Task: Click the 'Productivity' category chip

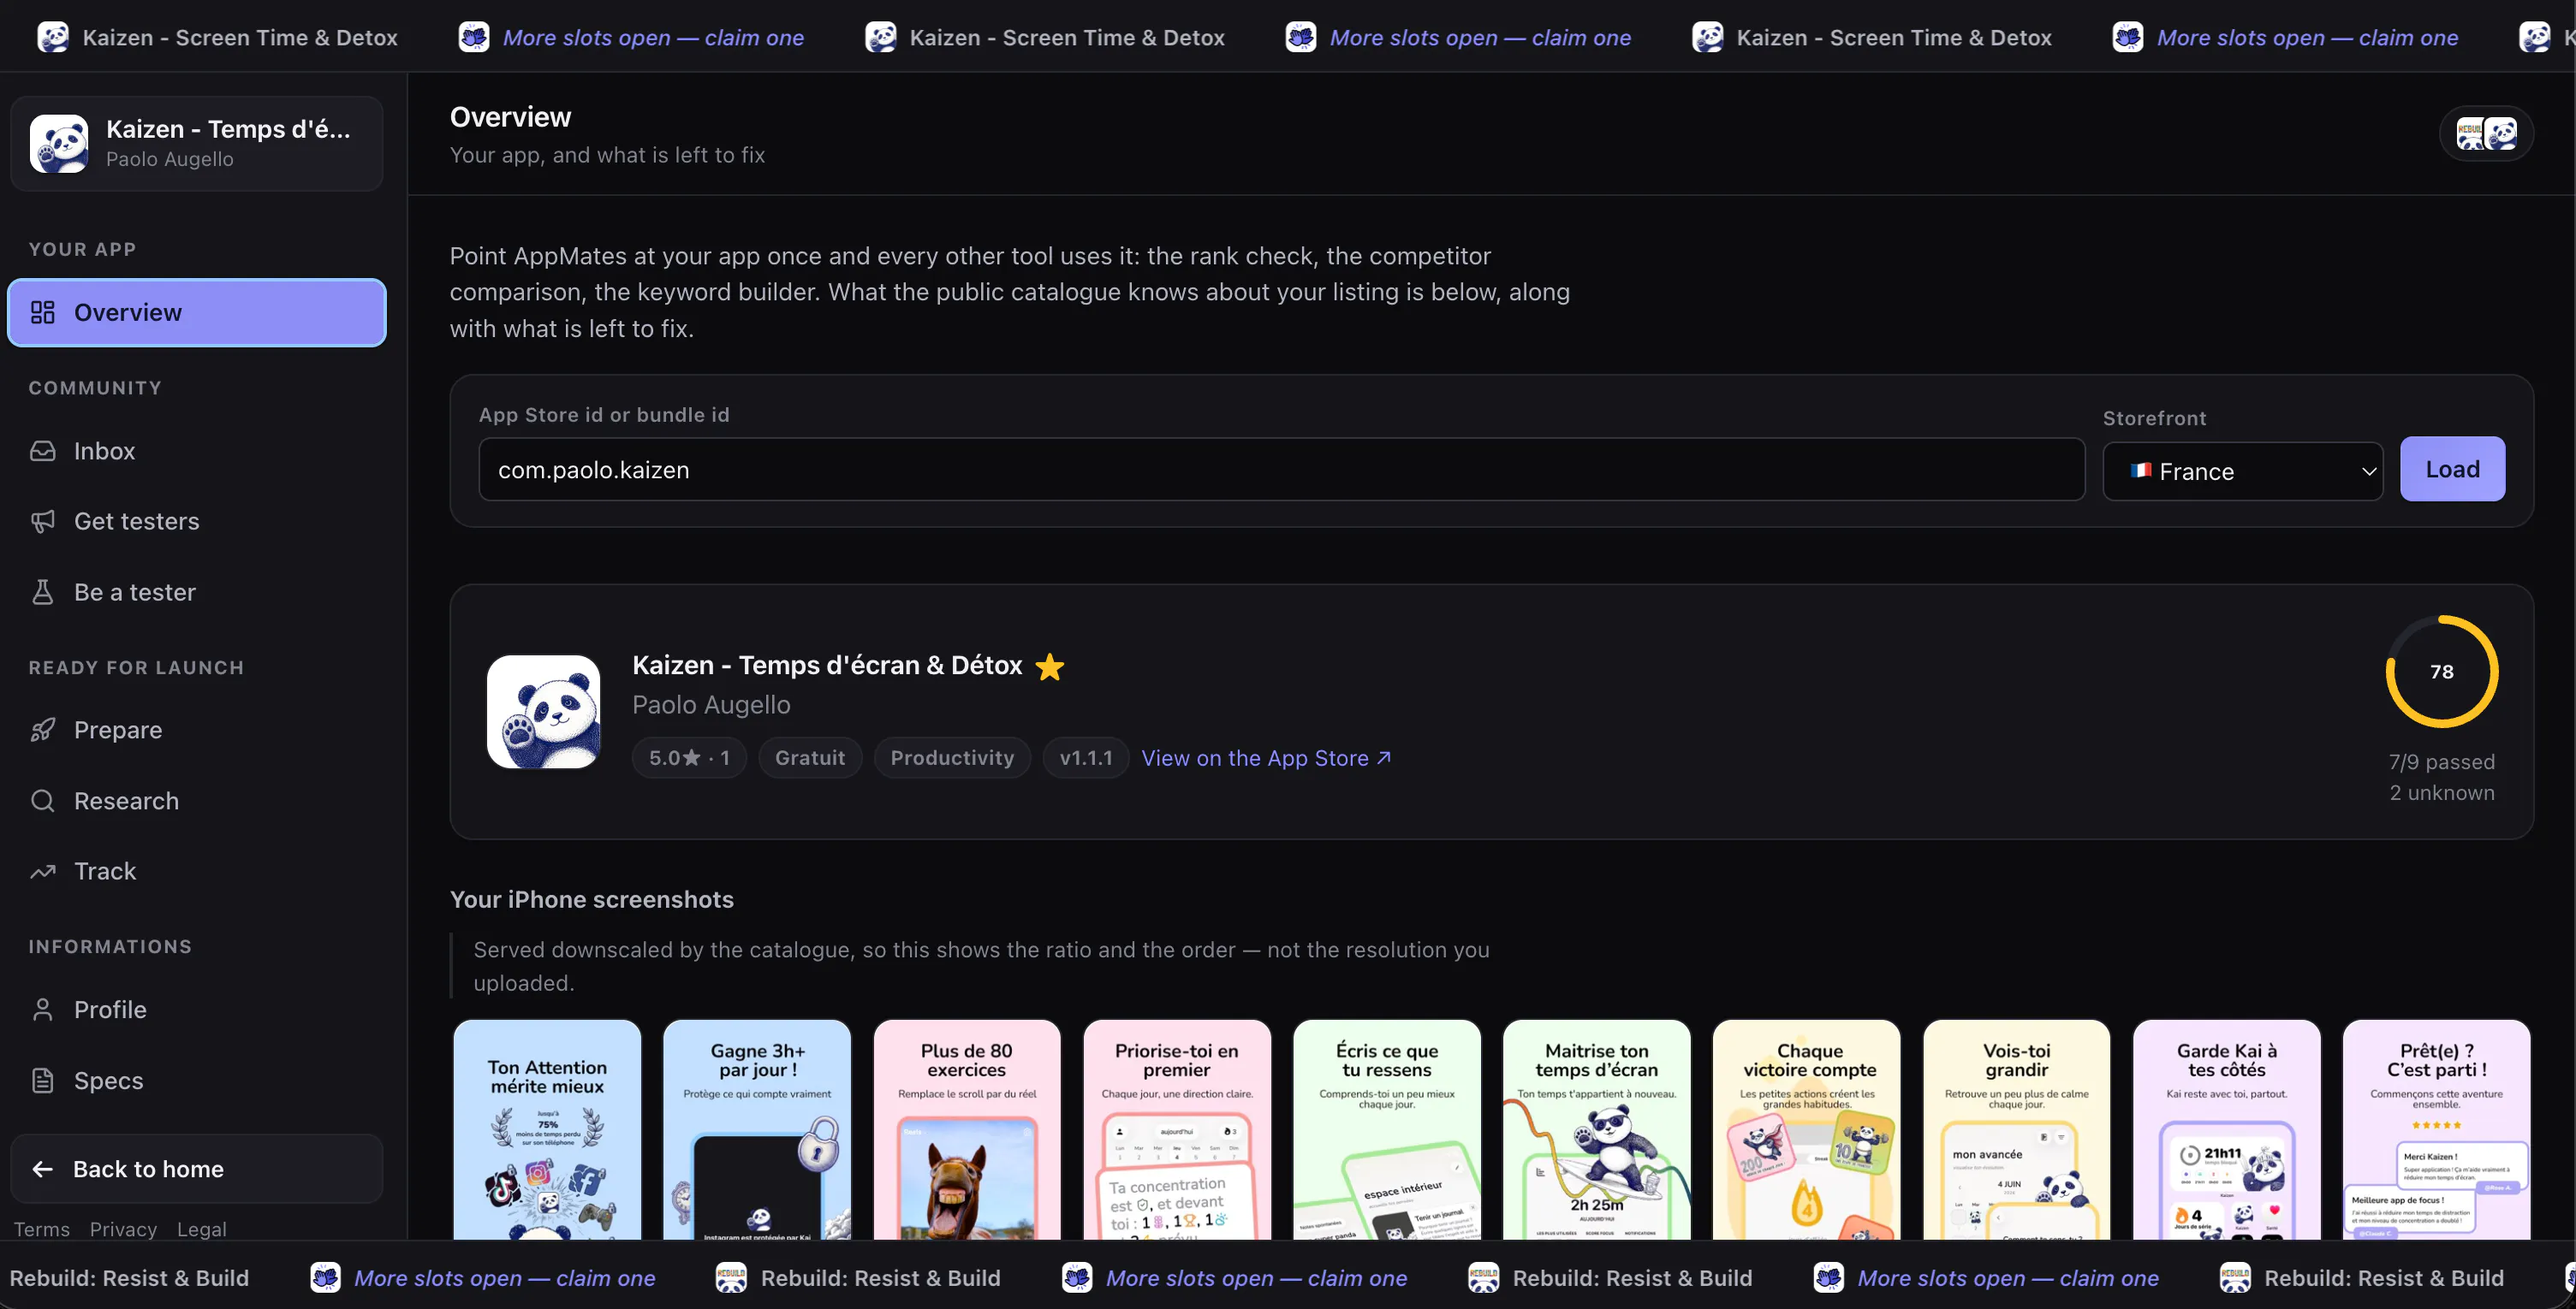Action: point(952,758)
